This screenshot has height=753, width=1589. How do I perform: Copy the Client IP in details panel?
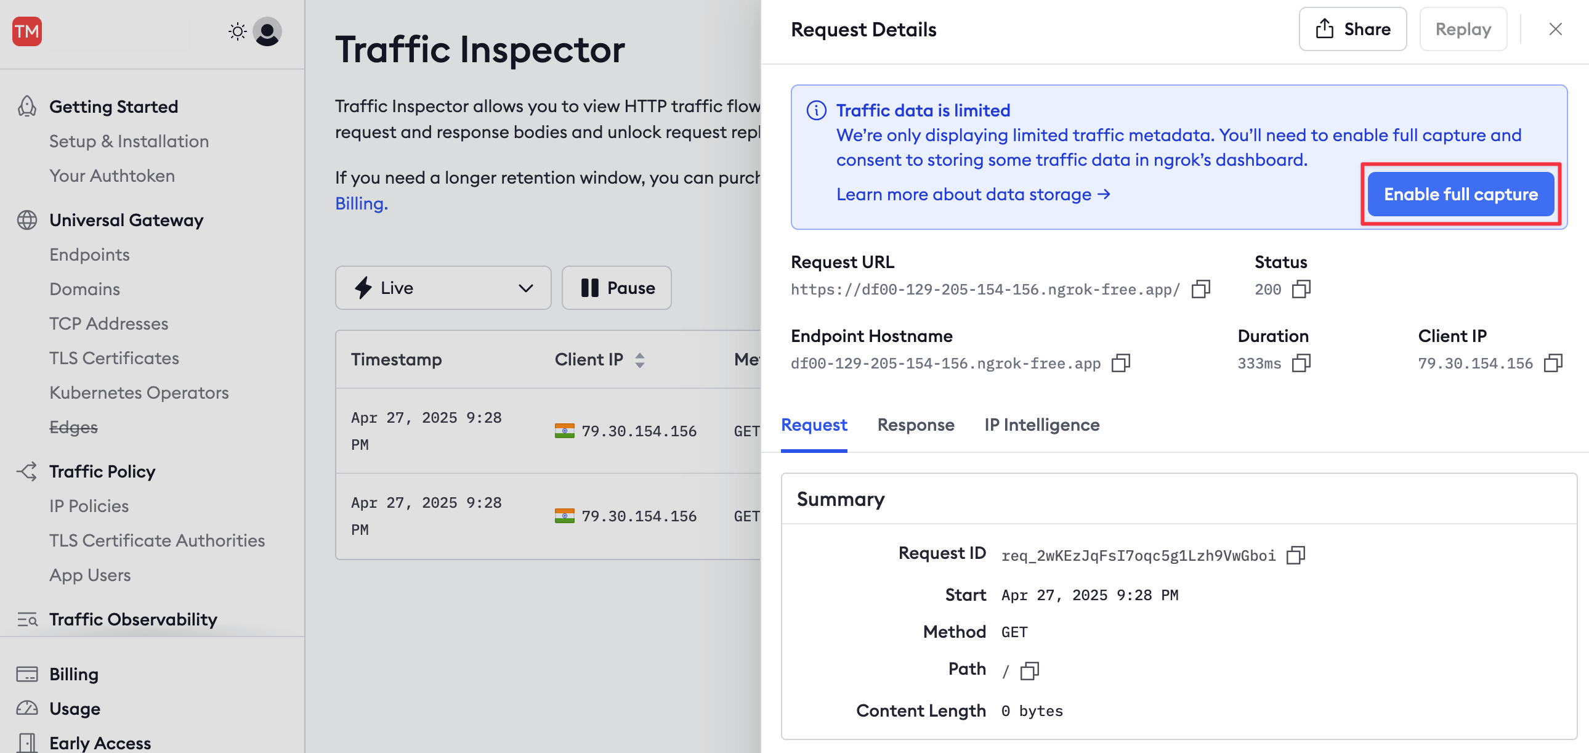pos(1553,363)
